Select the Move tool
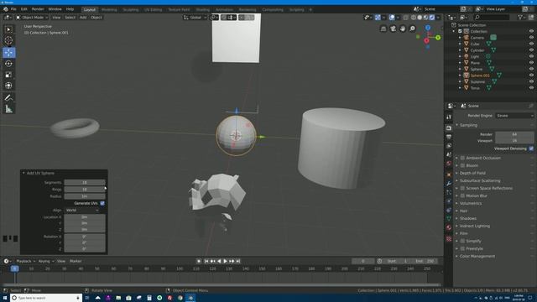Viewport: 537px width, 302px height. 8,52
